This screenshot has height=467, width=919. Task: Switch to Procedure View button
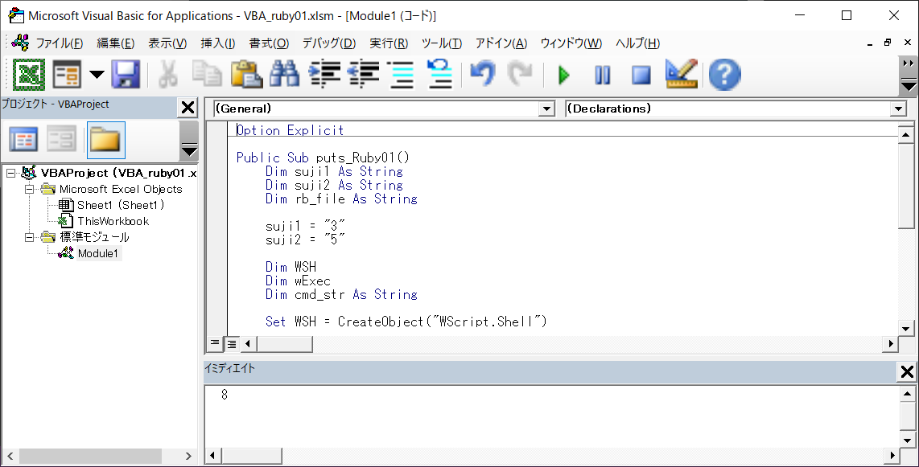215,343
